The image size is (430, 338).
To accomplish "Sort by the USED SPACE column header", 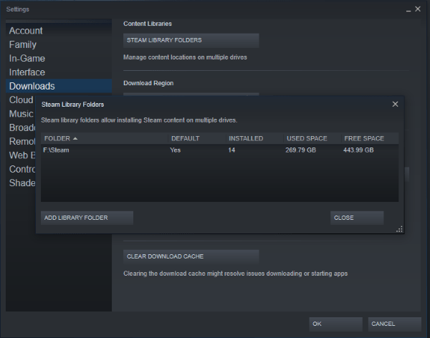I will coord(312,138).
